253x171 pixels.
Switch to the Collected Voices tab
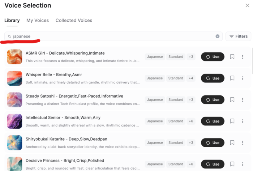[74, 21]
